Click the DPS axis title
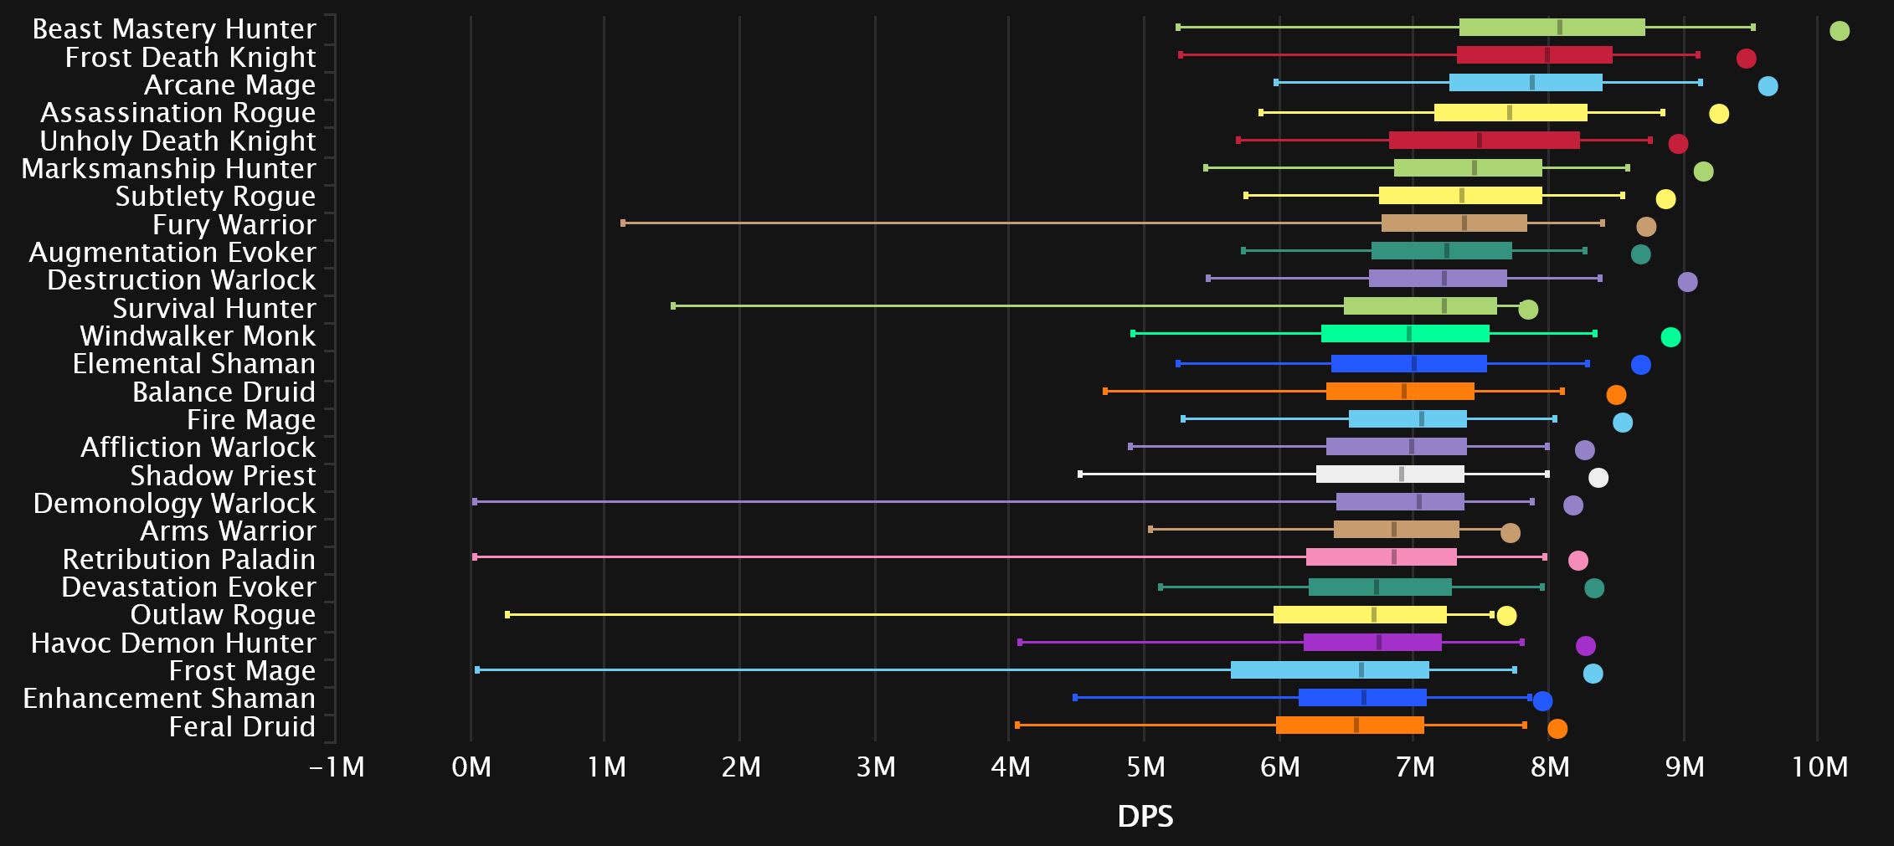Viewport: 1894px width, 846px height. pos(1145,817)
